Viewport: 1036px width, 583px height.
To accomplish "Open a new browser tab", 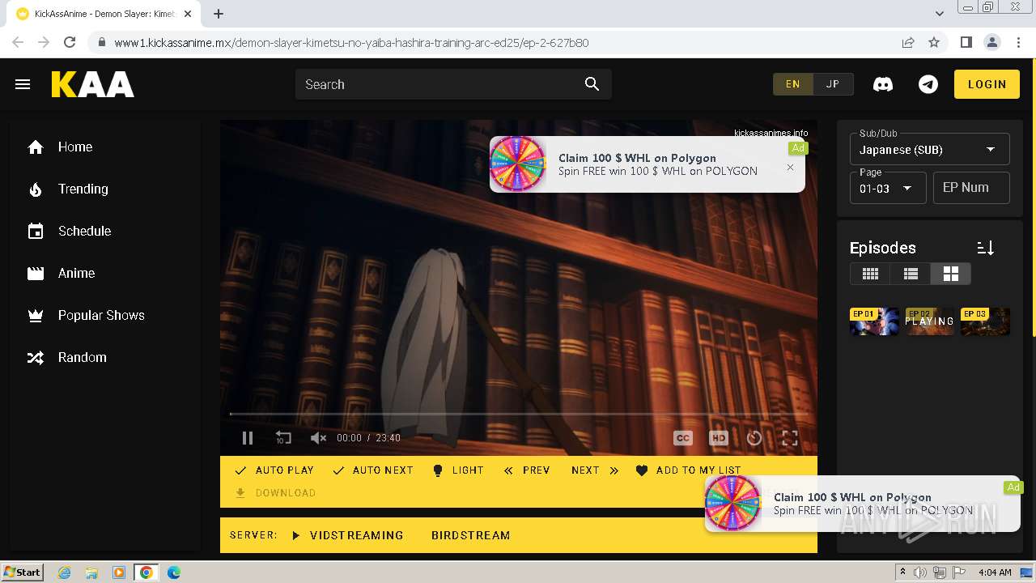I will (x=219, y=14).
